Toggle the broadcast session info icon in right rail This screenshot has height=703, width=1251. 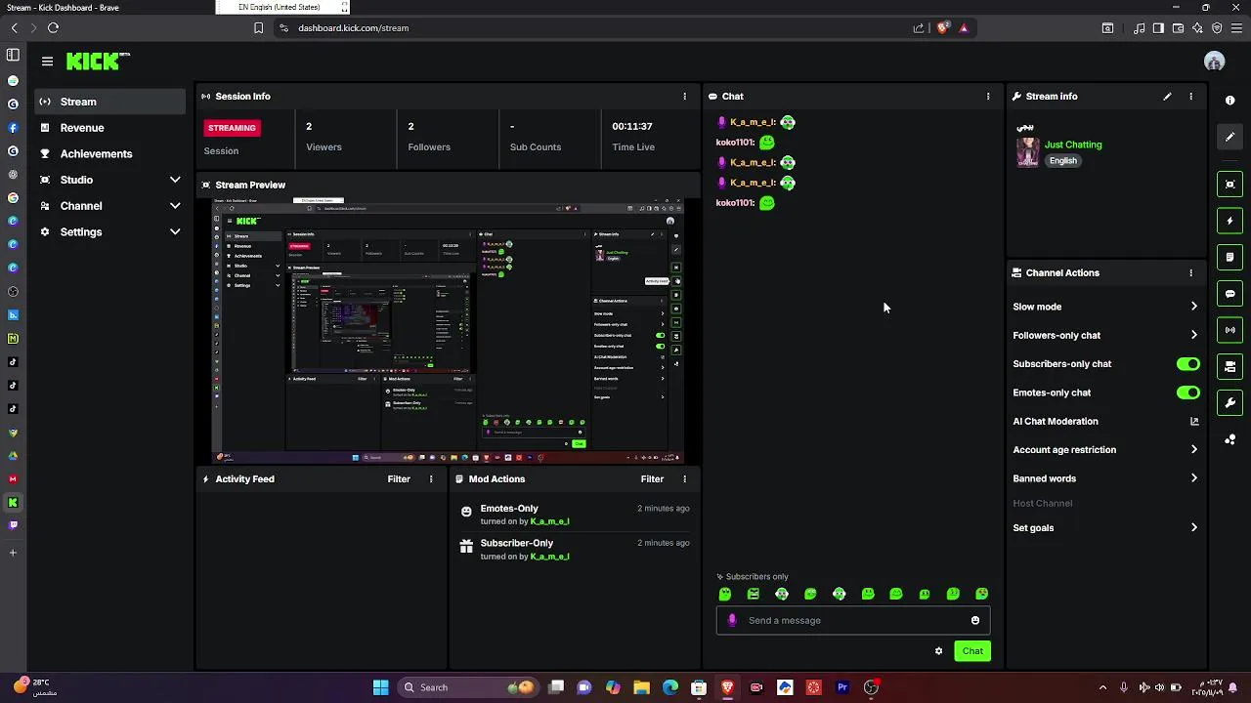click(1230, 330)
